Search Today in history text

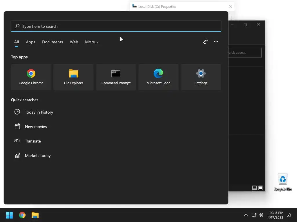point(39,112)
